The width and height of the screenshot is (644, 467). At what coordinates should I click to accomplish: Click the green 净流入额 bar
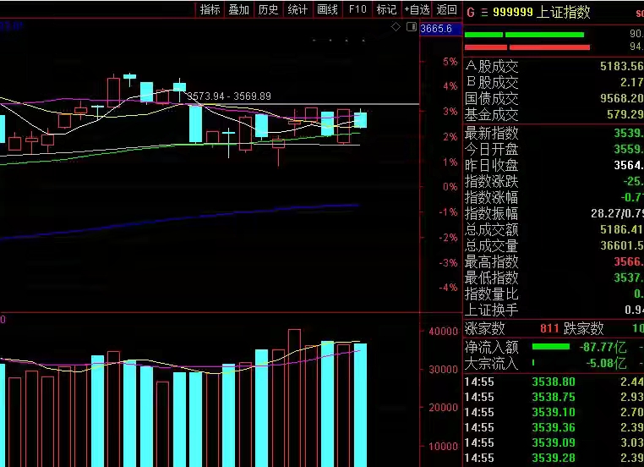(x=550, y=346)
